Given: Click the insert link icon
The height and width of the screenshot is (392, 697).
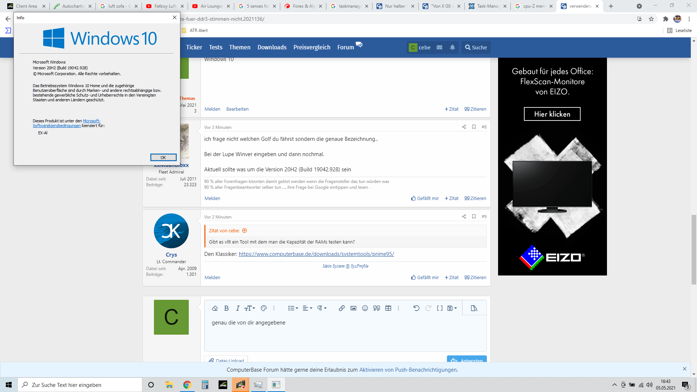Looking at the screenshot, I should 342,308.
